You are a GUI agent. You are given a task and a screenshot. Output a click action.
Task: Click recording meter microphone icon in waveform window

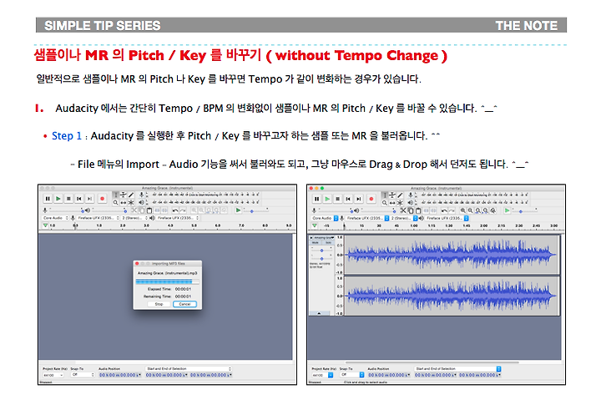click(x=411, y=195)
